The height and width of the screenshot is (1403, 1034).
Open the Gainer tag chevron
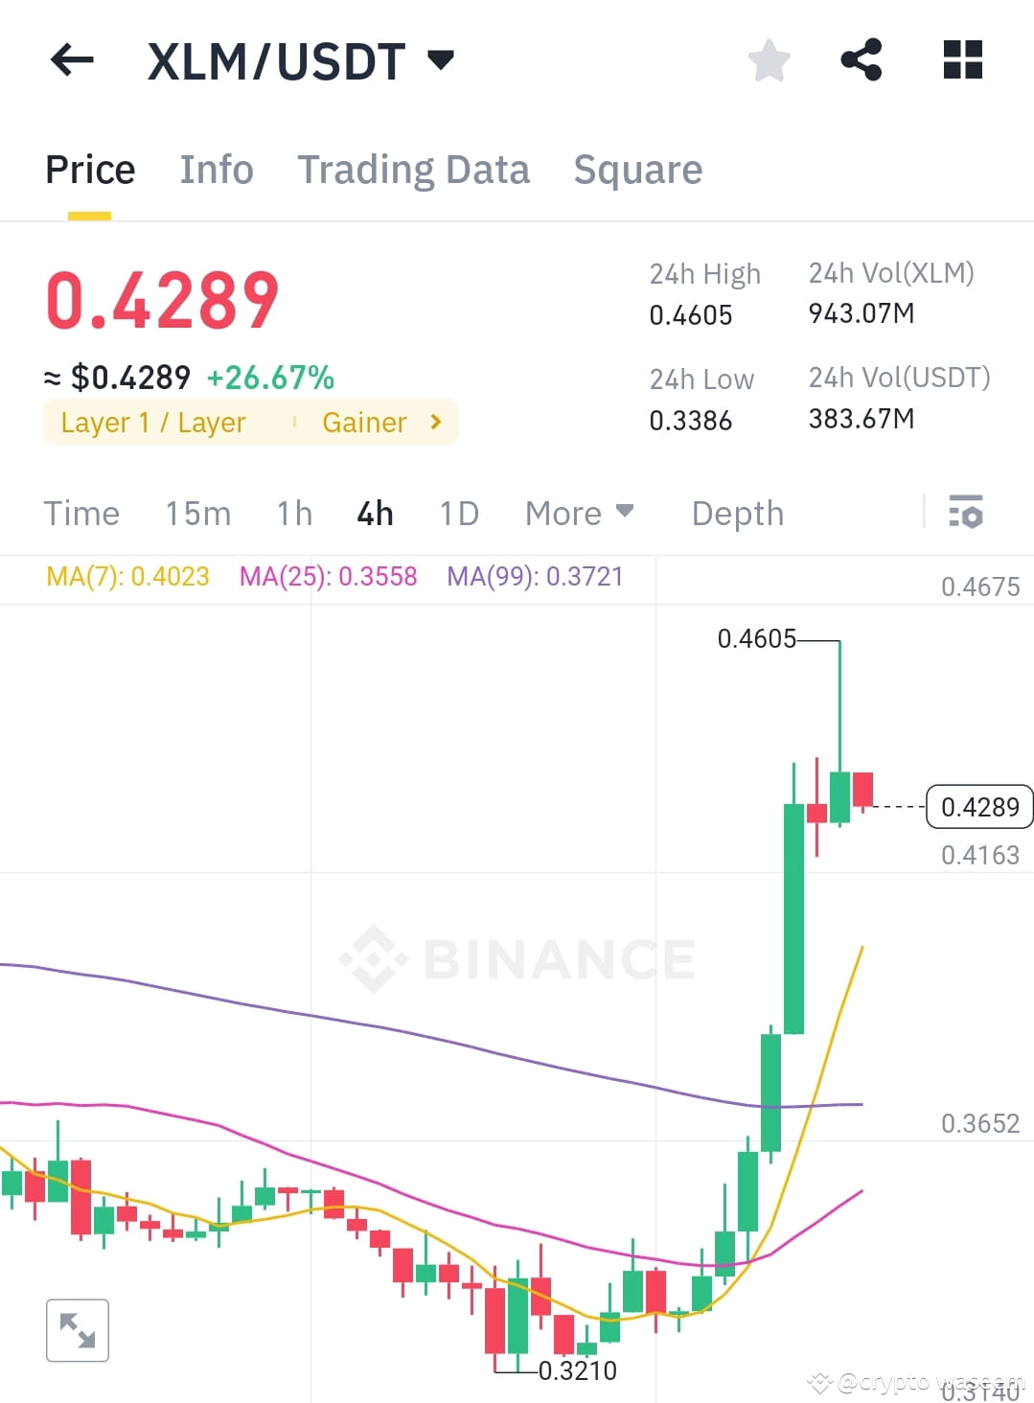click(x=434, y=422)
